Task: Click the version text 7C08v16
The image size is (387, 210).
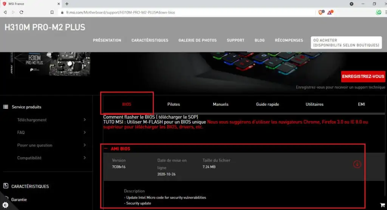Action: (x=119, y=167)
